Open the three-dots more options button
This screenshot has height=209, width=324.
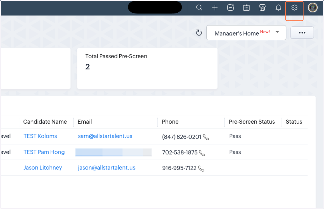(x=302, y=33)
